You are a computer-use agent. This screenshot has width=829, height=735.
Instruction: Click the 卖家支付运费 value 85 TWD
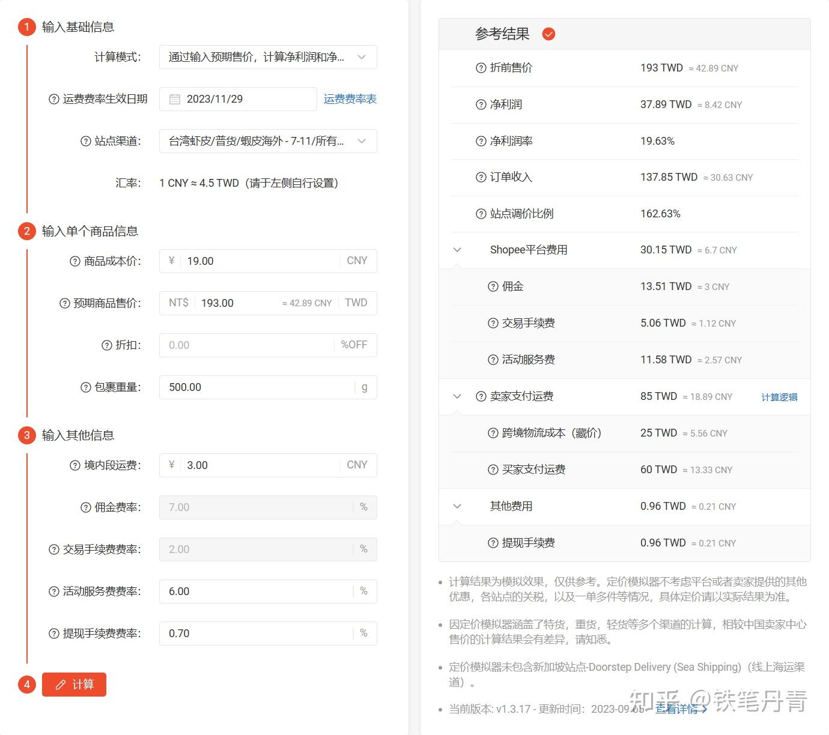(x=658, y=396)
